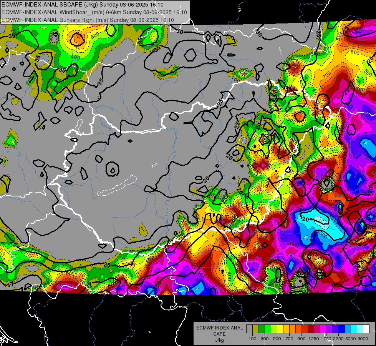Click the SBCAPE (J/kg) title line
The image size is (376, 346).
click(x=83, y=5)
